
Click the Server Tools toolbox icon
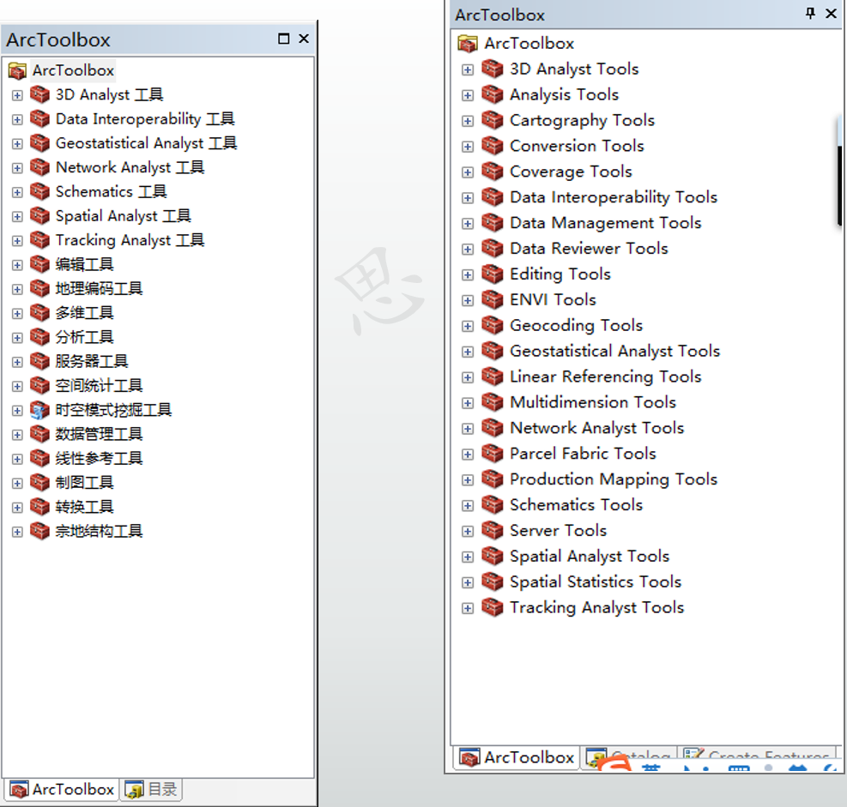pos(492,531)
